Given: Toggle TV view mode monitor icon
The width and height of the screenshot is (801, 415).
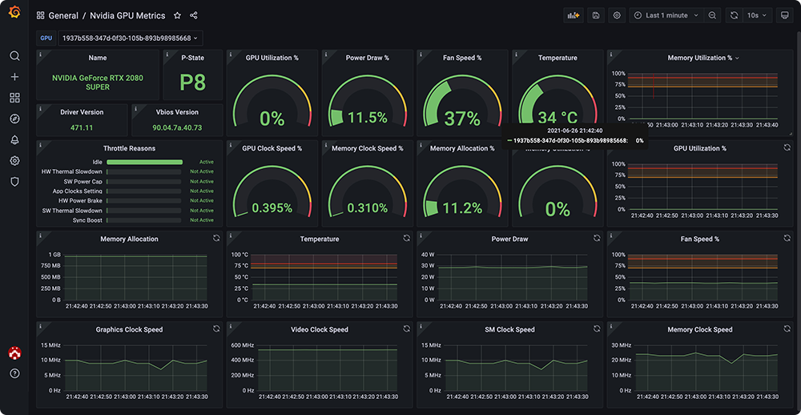Looking at the screenshot, I should click(785, 15).
